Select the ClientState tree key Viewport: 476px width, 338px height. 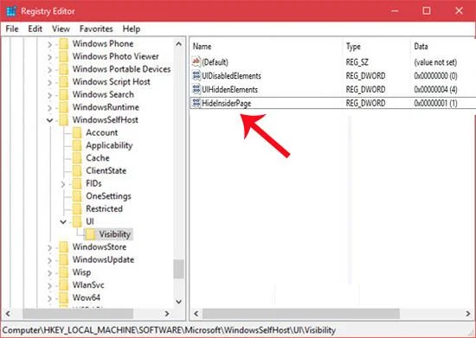point(106,170)
